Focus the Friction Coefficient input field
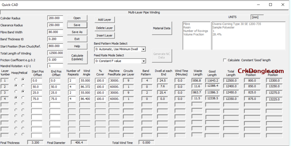 (x=55, y=59)
